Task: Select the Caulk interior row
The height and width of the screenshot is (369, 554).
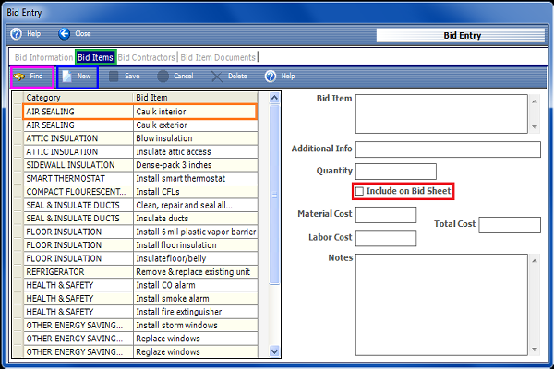Action: (140, 112)
